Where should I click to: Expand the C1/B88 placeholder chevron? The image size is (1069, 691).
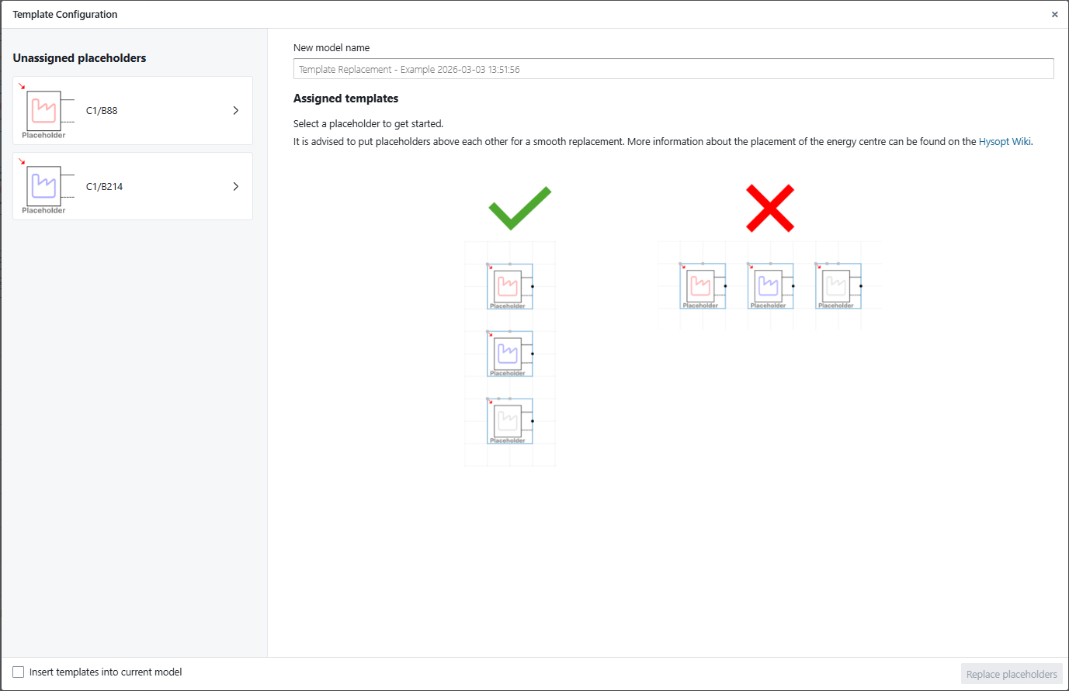coord(236,111)
